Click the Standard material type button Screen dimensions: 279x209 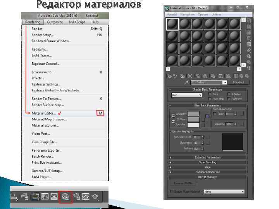tap(238, 82)
